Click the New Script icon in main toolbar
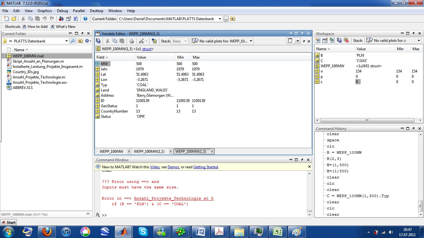The image size is (424, 238). pyautogui.click(x=6, y=19)
